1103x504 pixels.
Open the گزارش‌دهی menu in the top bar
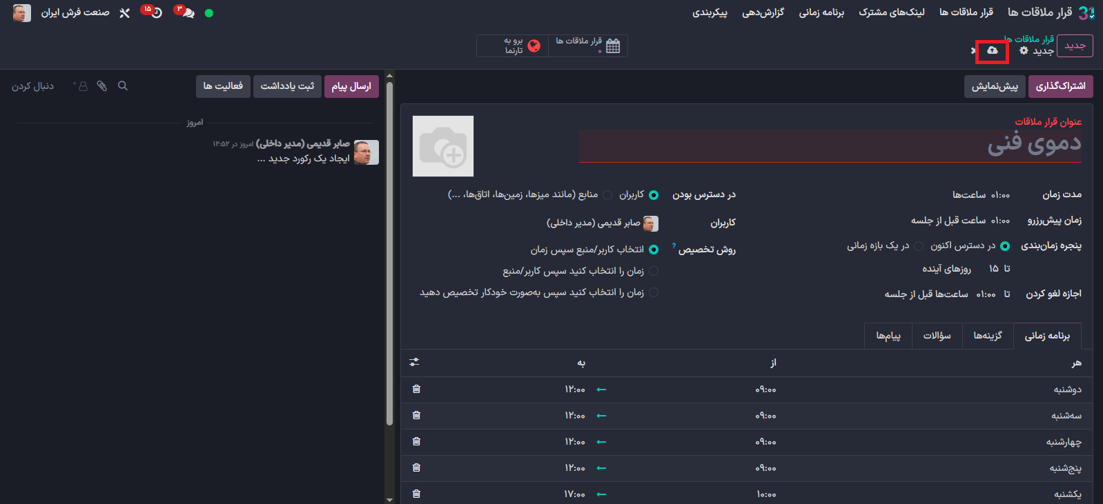pos(763,12)
